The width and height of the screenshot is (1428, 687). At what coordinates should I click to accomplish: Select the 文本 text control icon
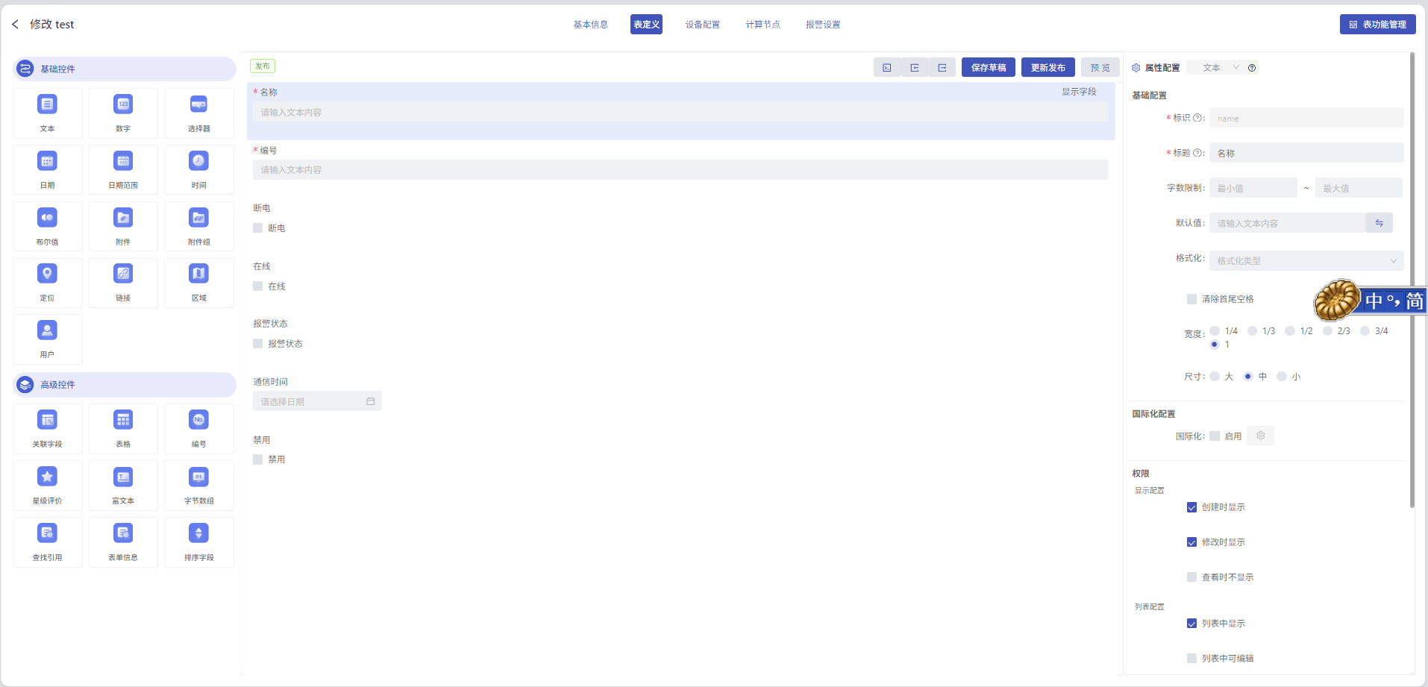[47, 104]
